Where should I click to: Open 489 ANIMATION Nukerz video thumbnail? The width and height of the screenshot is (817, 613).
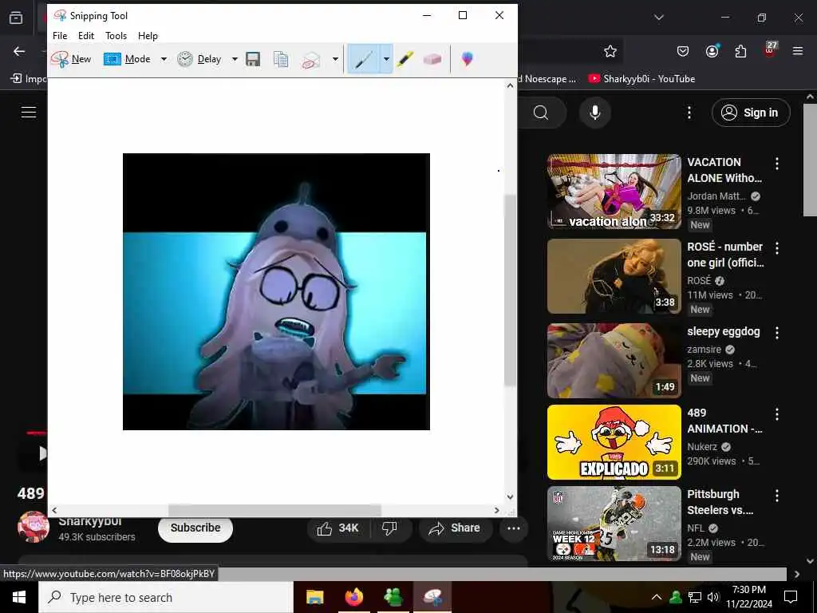coord(614,442)
